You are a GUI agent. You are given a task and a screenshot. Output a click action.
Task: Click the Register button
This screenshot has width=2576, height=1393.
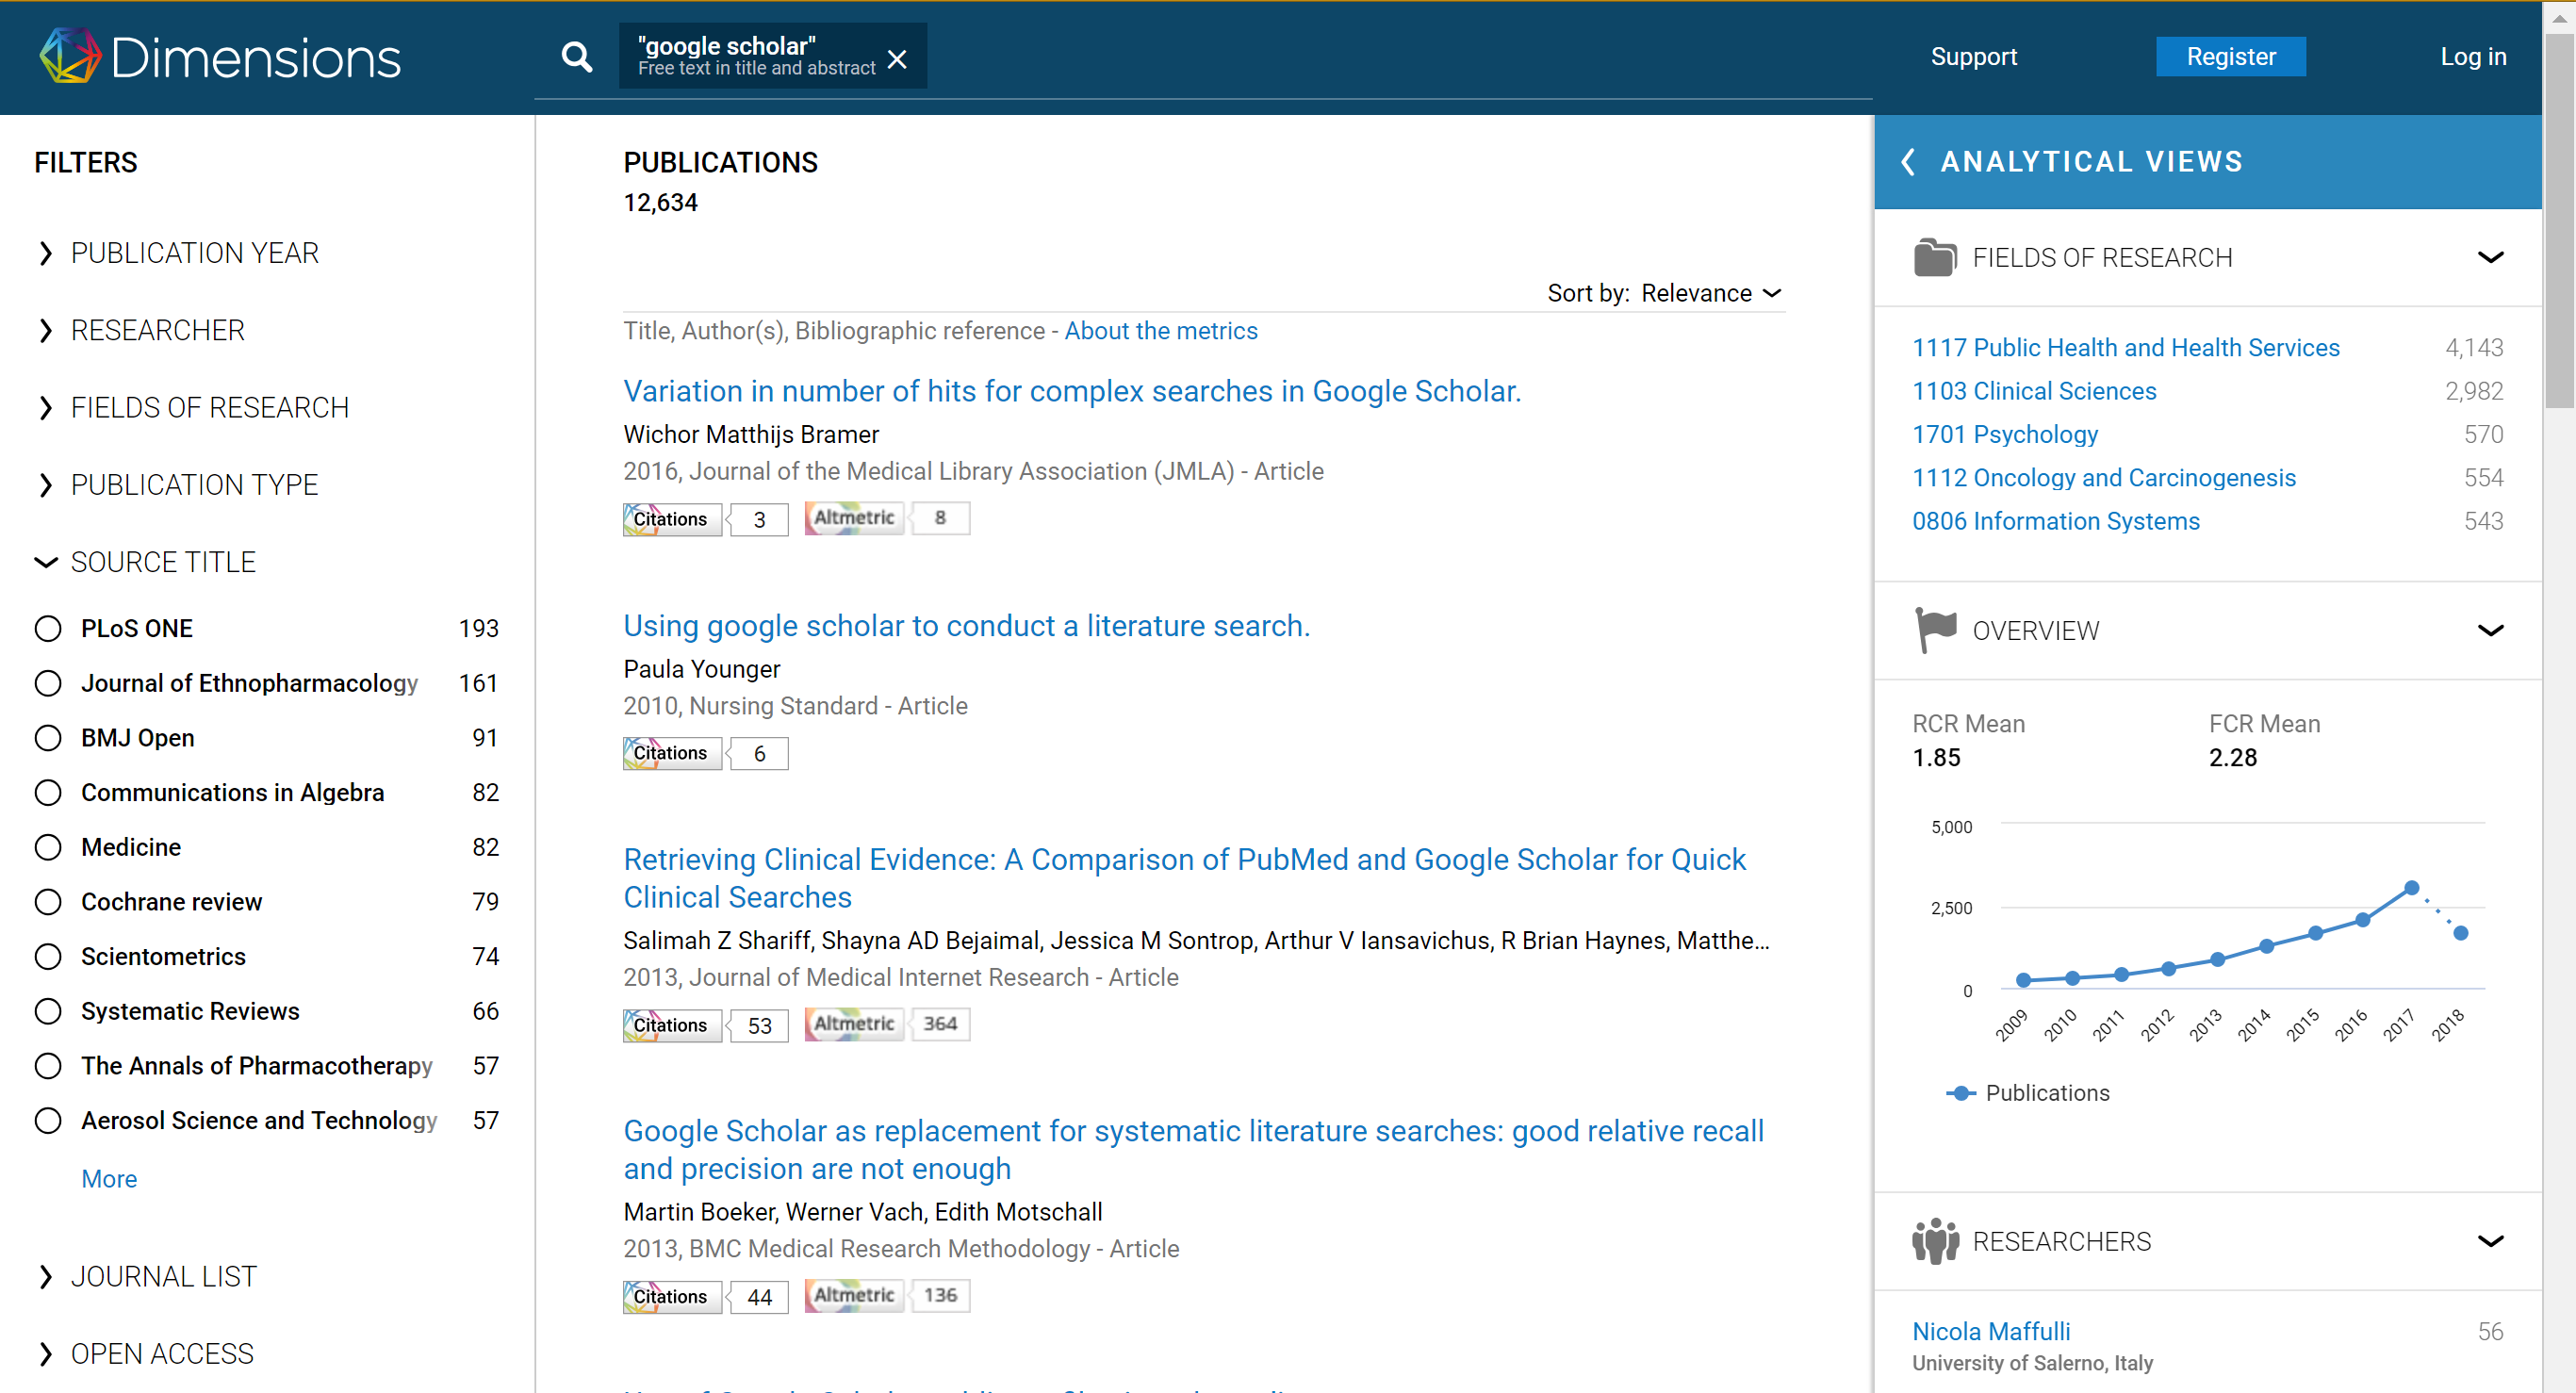(x=2230, y=56)
